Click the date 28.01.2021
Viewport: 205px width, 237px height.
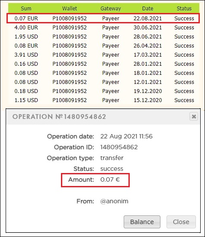point(148,64)
